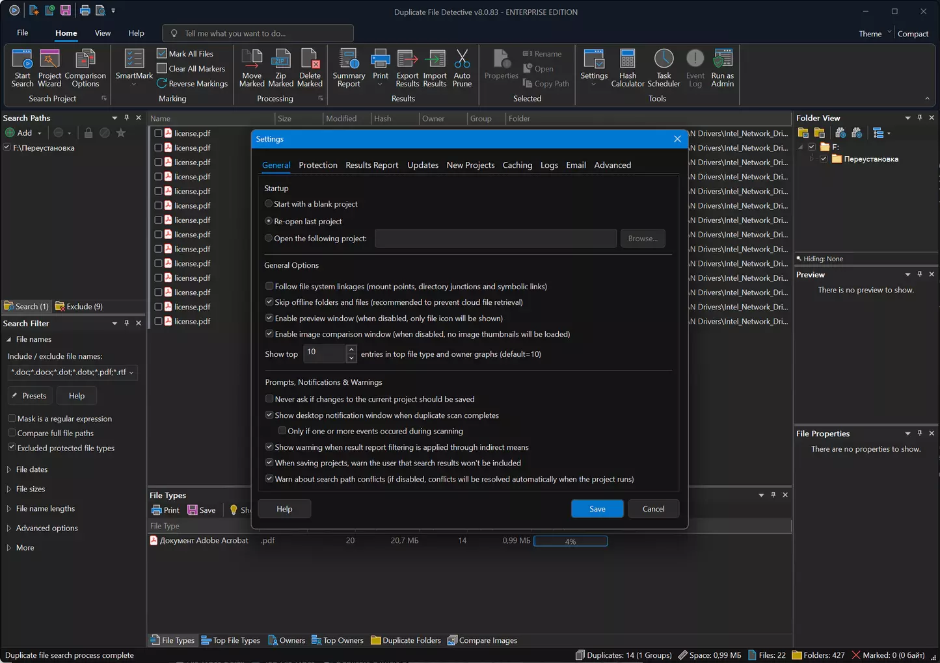Screen dimensions: 940x663
Task: Open the View ribbon tab
Action: [103, 33]
